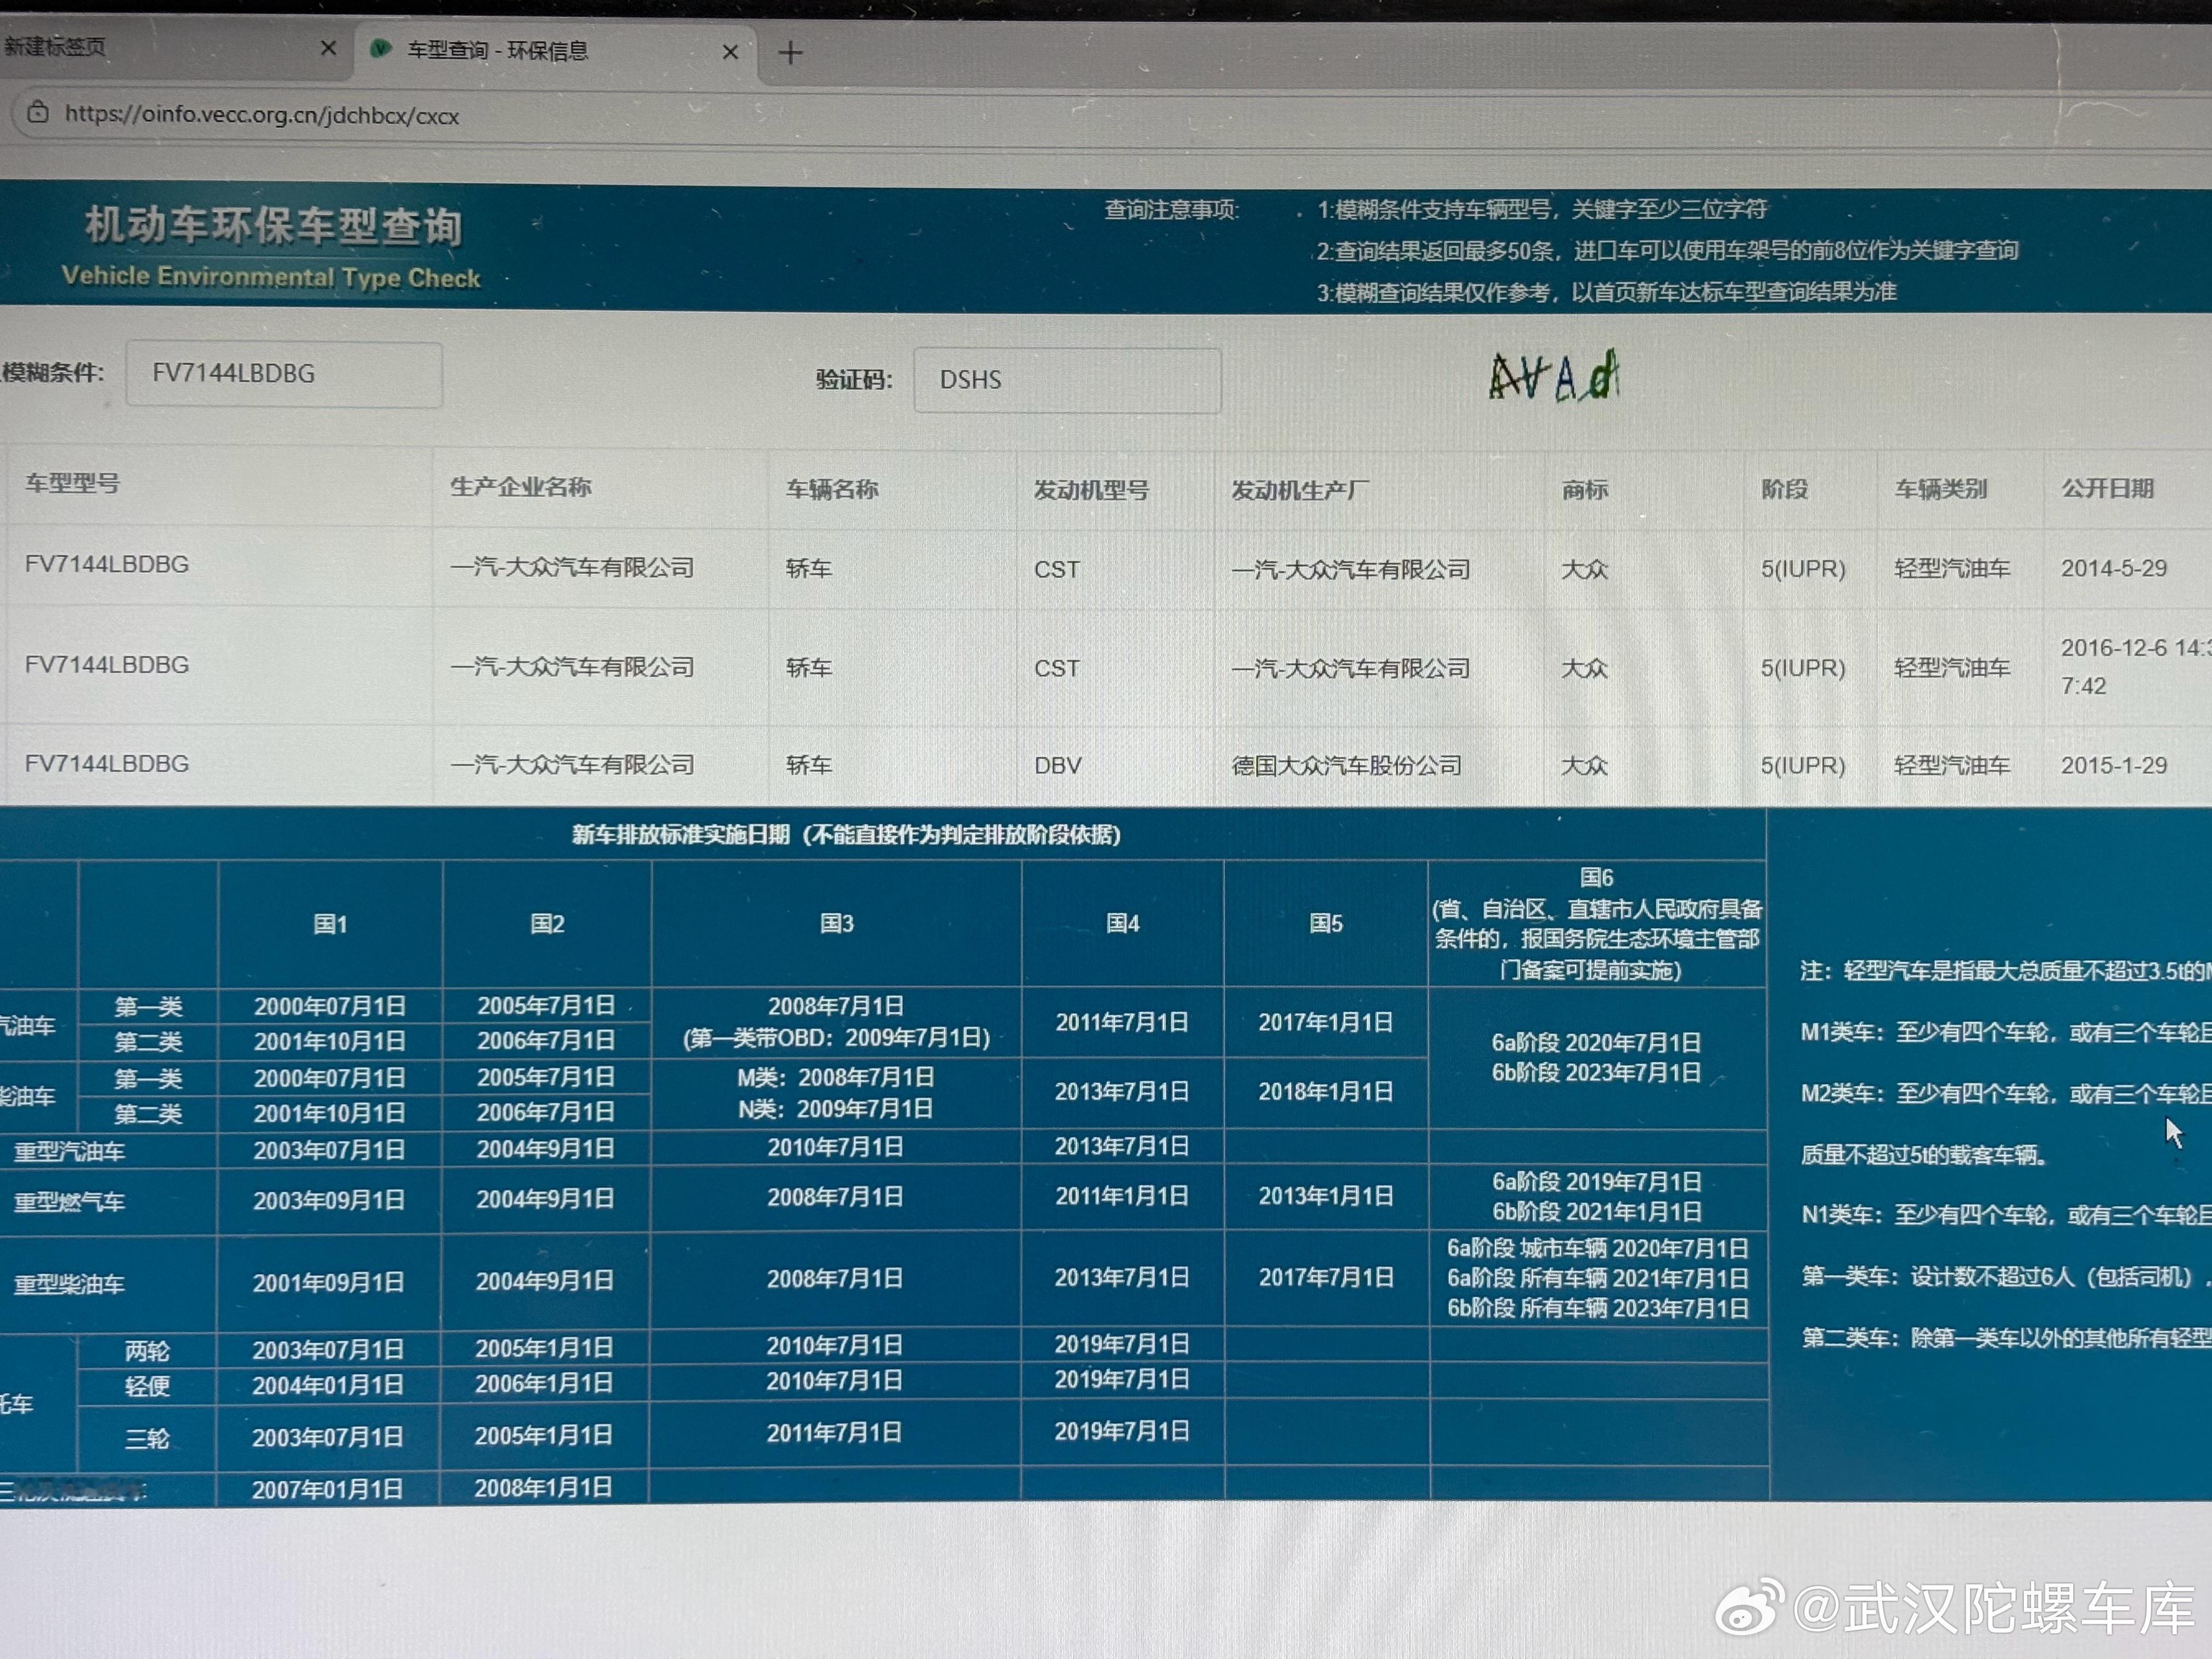Click the site lock icon in address bar

[38, 113]
